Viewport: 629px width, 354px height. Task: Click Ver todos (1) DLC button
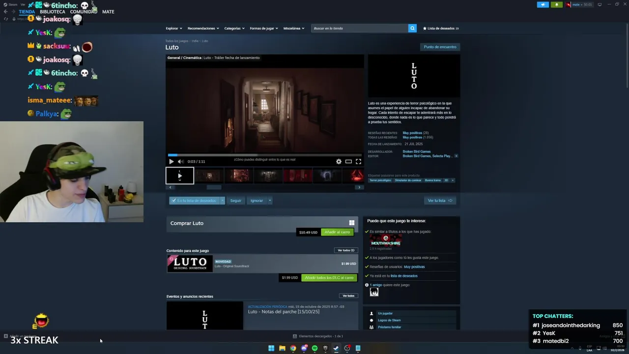point(346,250)
